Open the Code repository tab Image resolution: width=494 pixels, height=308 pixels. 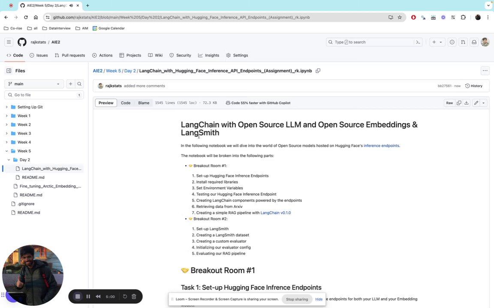[15, 55]
